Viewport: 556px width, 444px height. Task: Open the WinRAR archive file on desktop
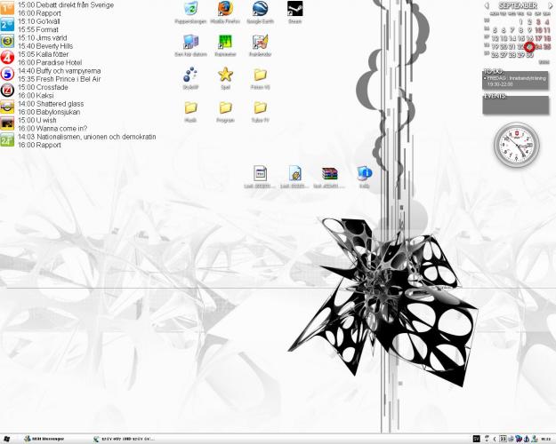[329, 174]
